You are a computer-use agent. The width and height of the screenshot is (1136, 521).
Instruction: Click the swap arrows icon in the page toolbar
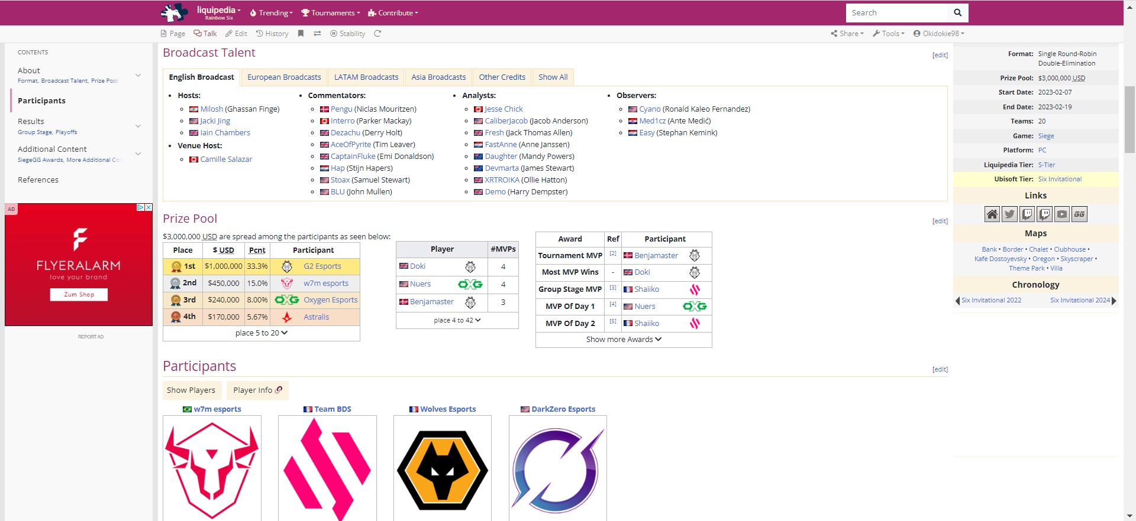(x=317, y=34)
